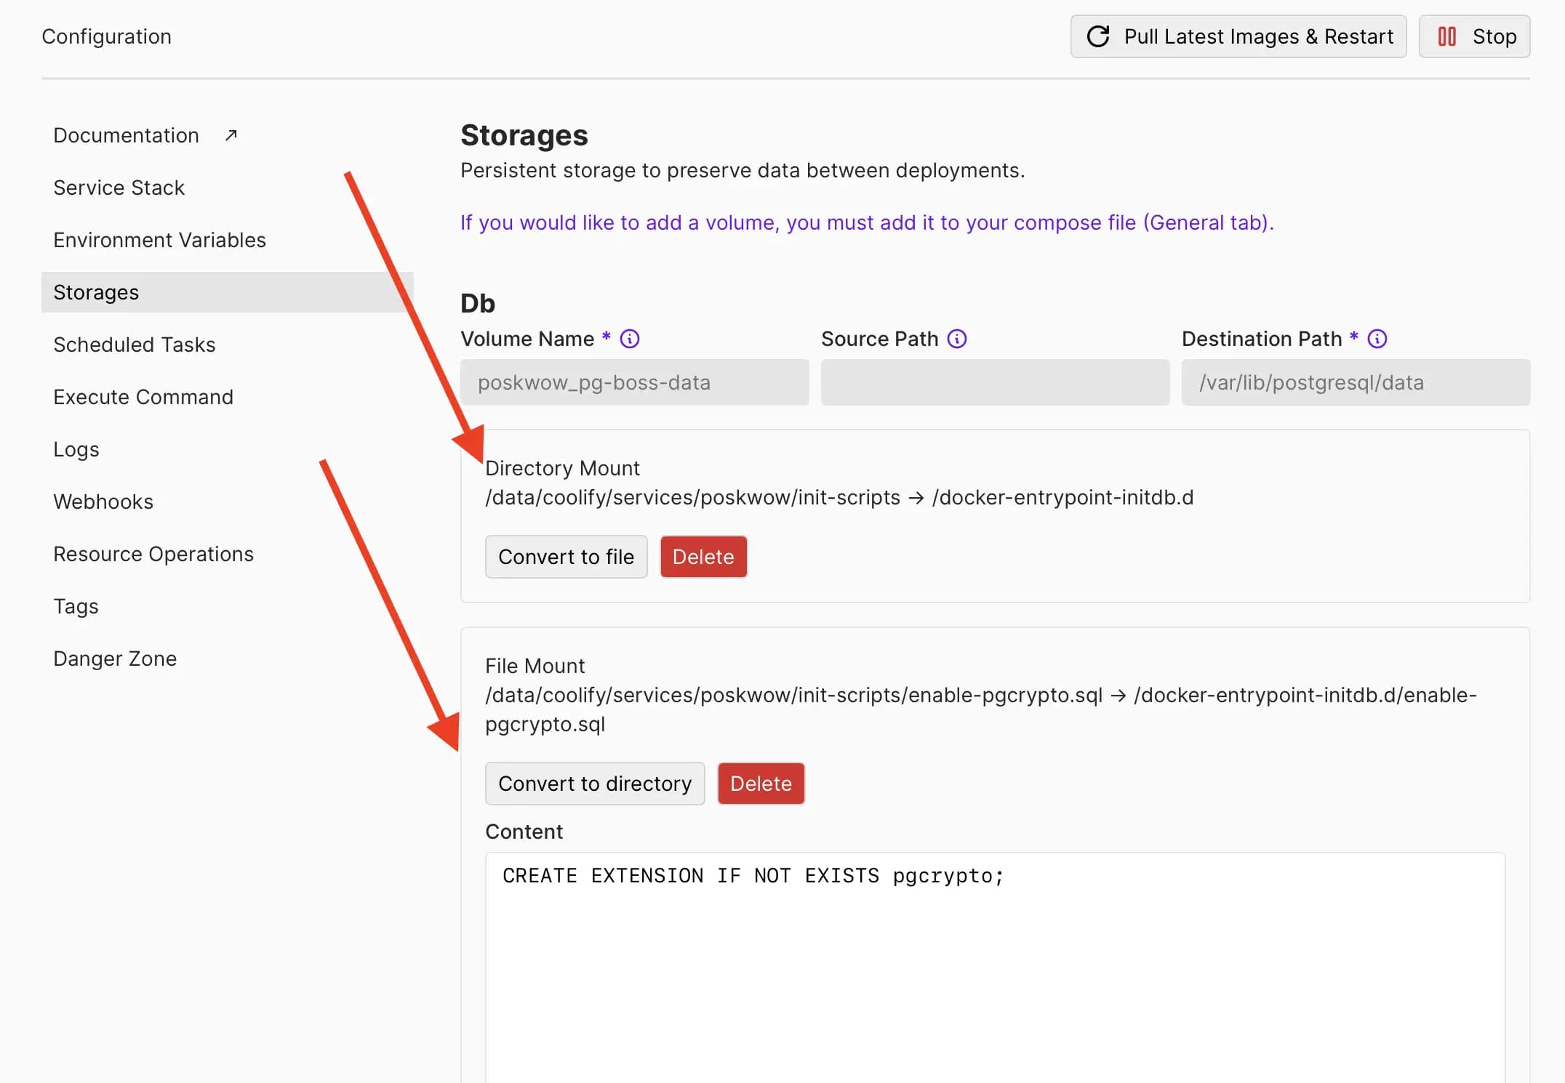Image resolution: width=1565 pixels, height=1083 pixels.
Task: Convert the file mount to directory
Action: pos(594,784)
